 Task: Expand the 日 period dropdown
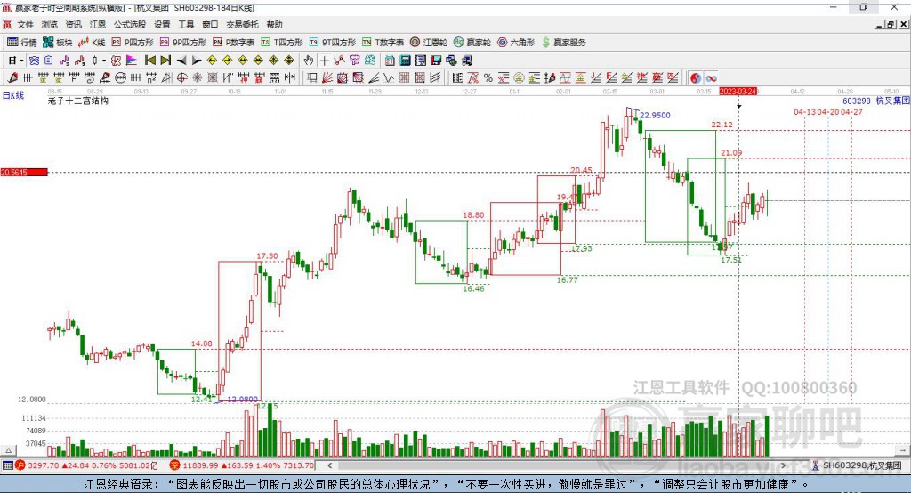tap(21, 61)
